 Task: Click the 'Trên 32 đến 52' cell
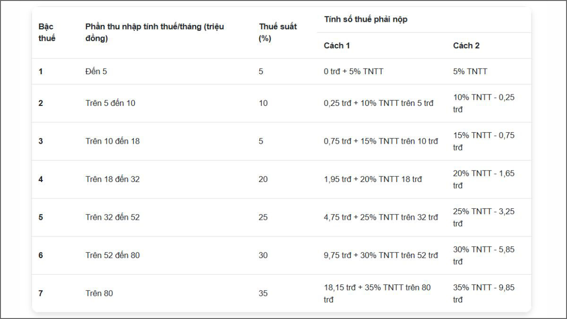pos(112,217)
